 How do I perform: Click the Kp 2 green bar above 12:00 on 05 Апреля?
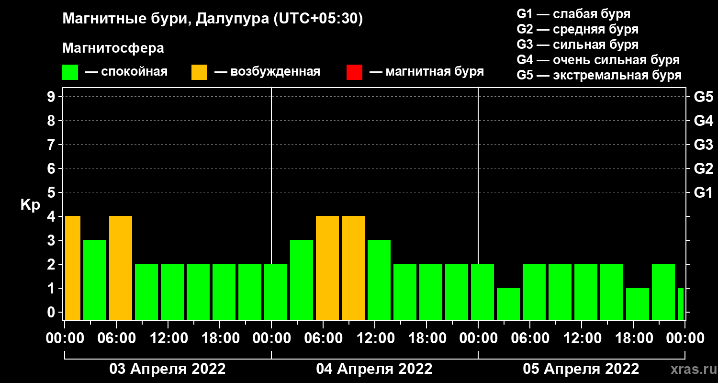point(586,292)
